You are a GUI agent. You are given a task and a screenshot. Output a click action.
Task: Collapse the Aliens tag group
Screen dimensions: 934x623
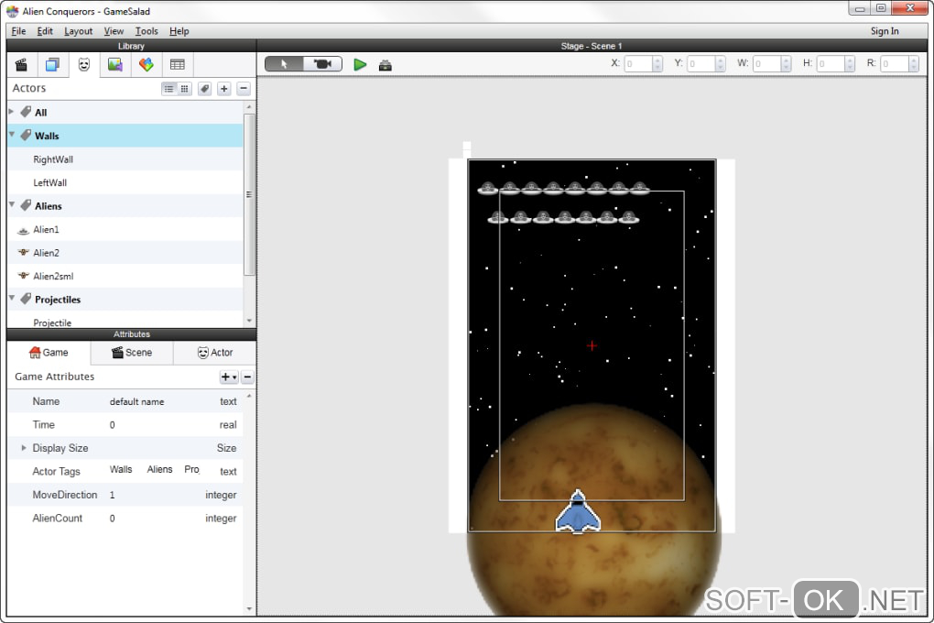[x=11, y=204]
